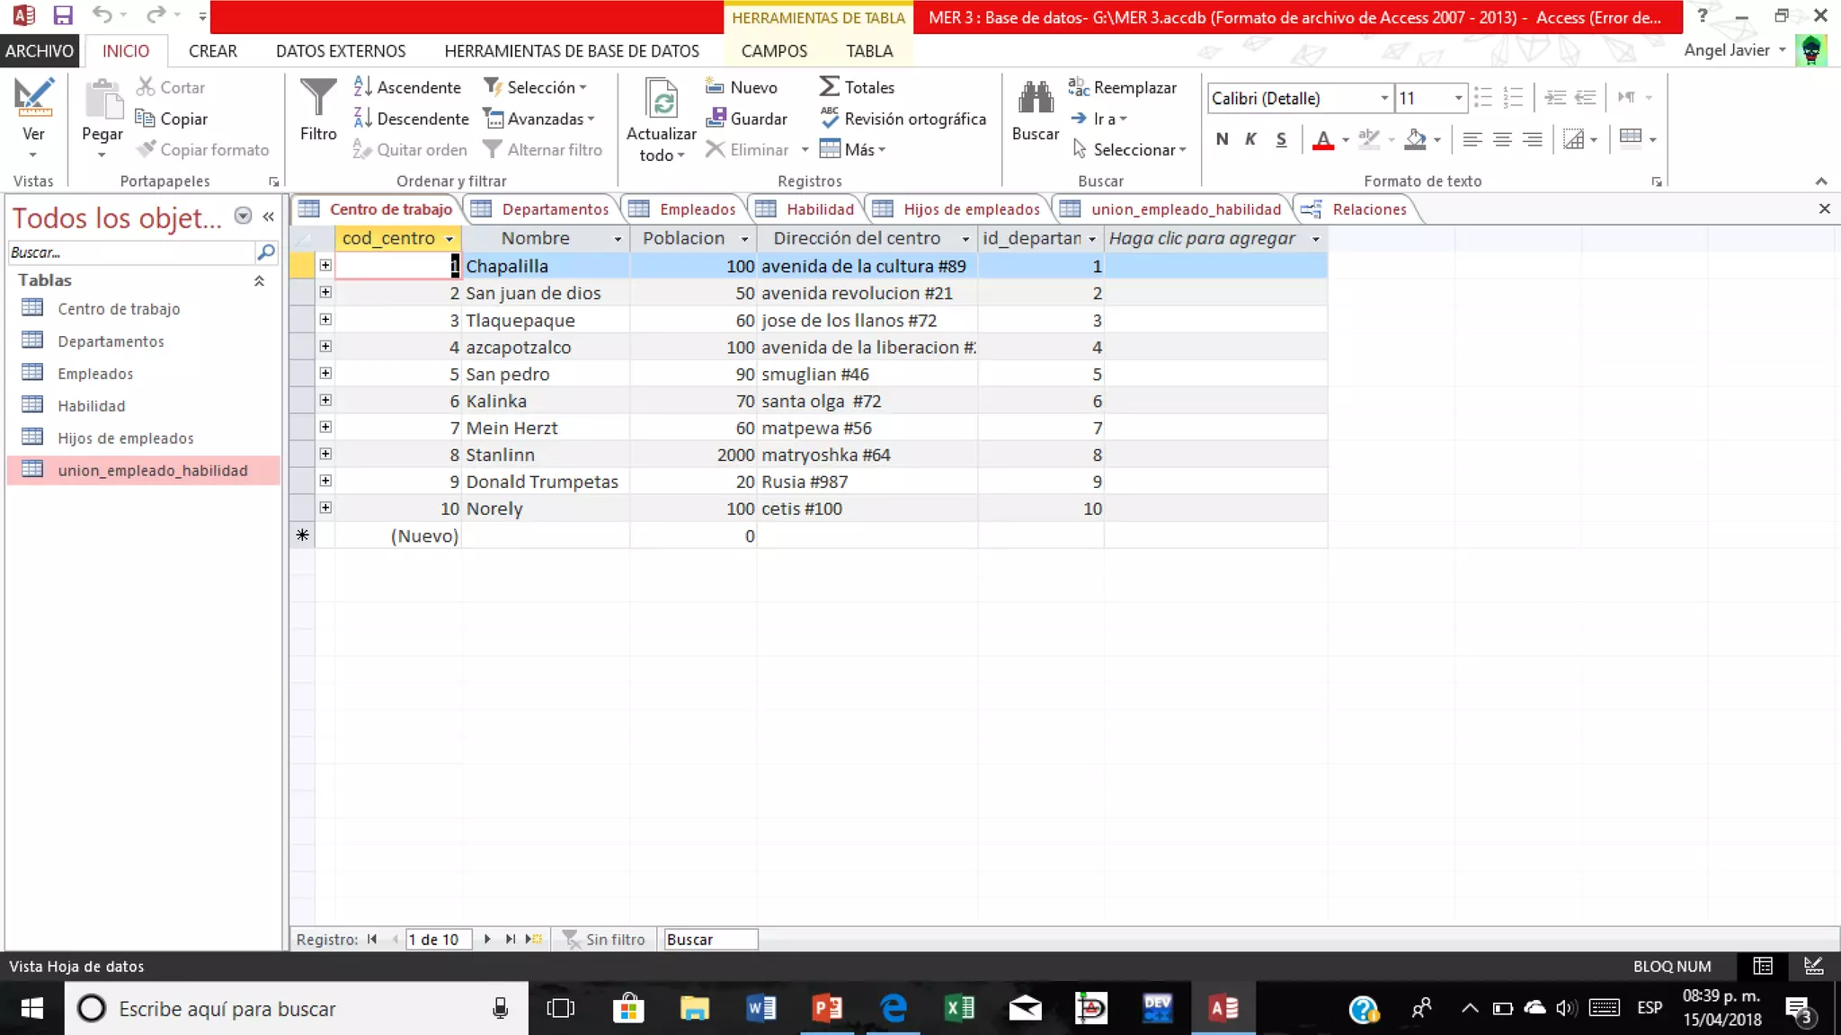Click the Guardar record icon

(x=716, y=119)
